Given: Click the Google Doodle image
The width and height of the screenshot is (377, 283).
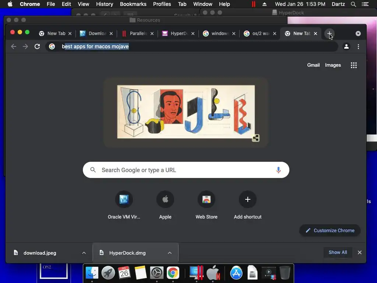Looking at the screenshot, I should pyautogui.click(x=186, y=112).
